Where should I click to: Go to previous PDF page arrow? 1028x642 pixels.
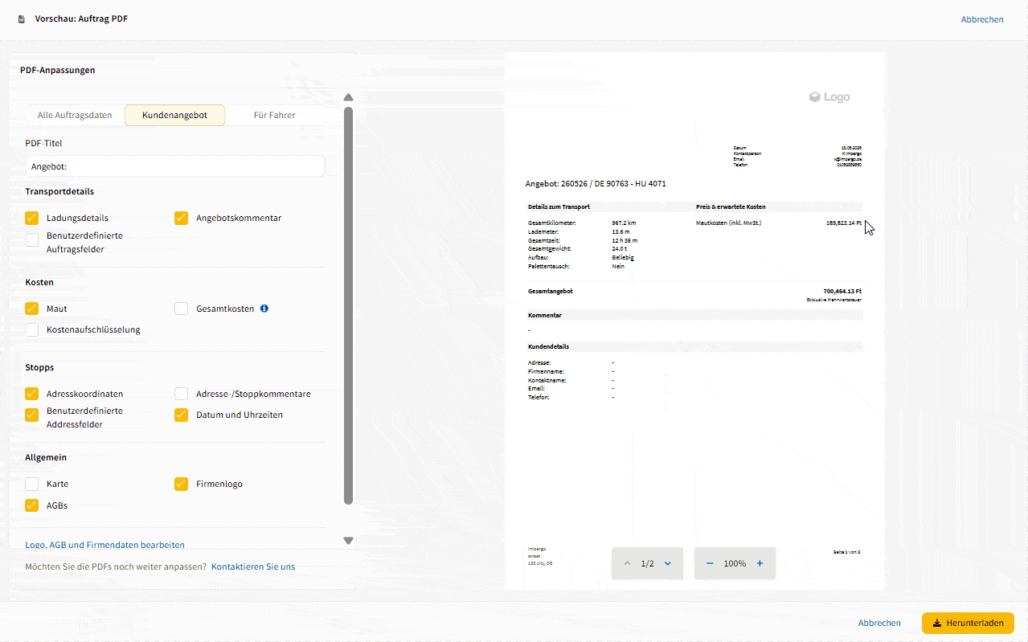pos(628,563)
